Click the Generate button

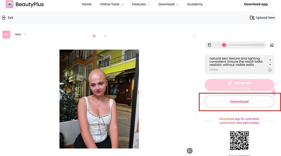point(239,85)
